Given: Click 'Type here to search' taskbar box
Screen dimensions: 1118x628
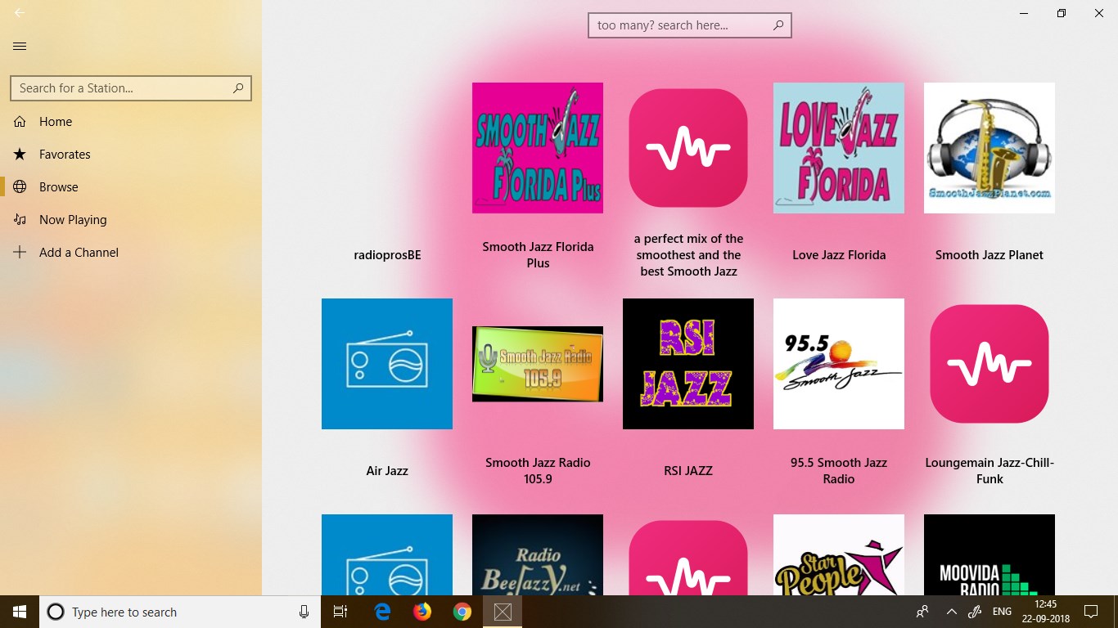Looking at the screenshot, I should coord(180,612).
